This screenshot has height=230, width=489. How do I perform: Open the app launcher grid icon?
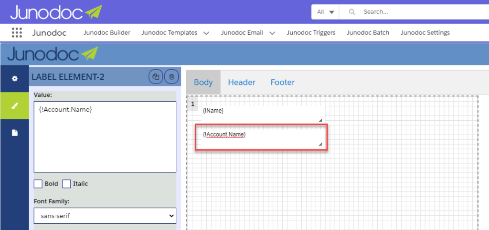pos(17,32)
